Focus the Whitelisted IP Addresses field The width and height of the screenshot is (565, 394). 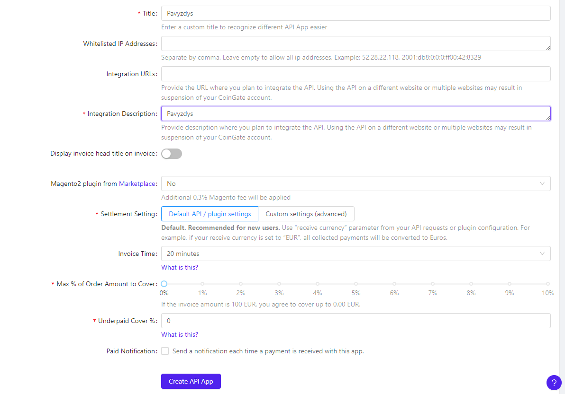(355, 44)
